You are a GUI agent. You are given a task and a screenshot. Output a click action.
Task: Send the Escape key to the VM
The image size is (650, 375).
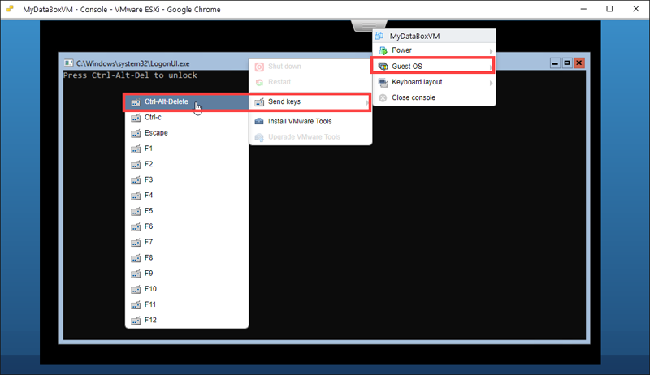[187, 133]
